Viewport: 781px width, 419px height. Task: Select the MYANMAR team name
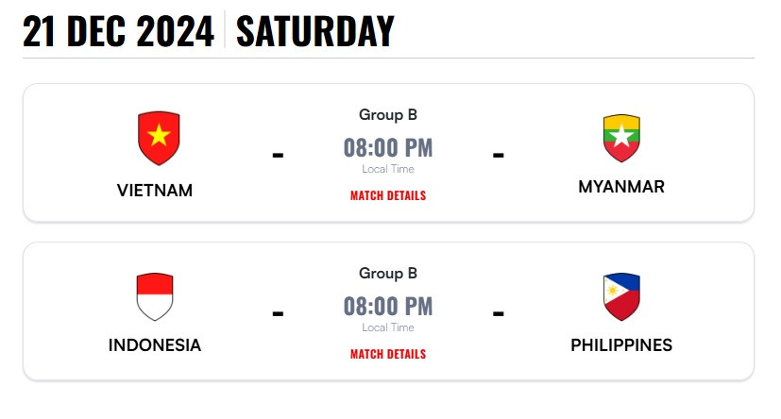click(621, 187)
